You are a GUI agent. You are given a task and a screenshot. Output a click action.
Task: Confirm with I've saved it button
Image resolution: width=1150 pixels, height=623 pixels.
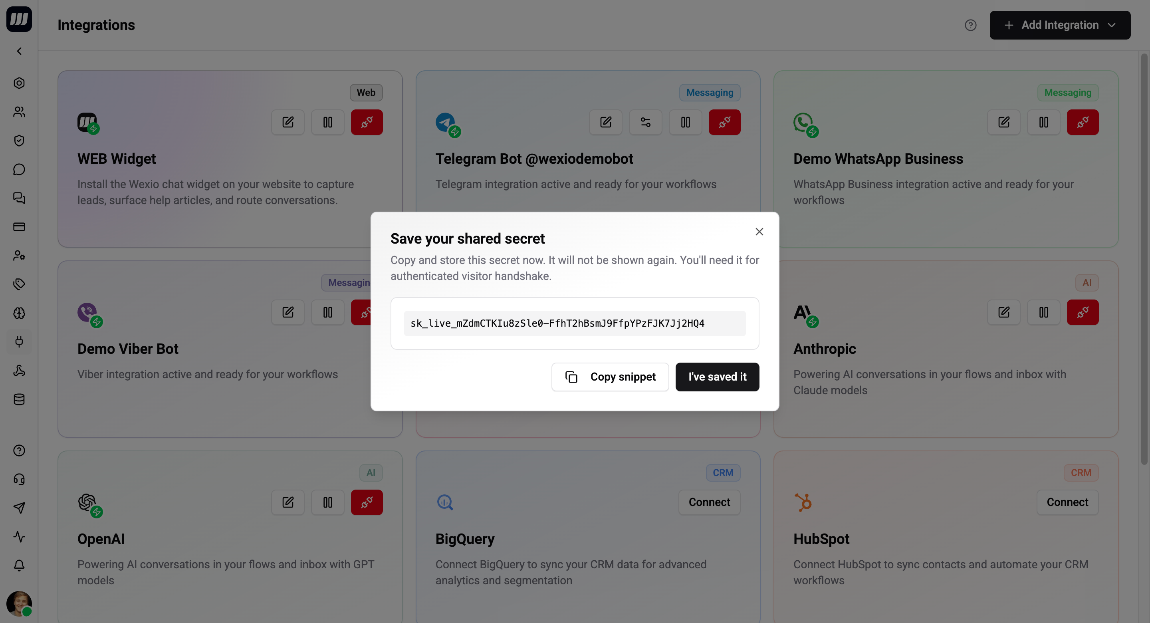[717, 377]
